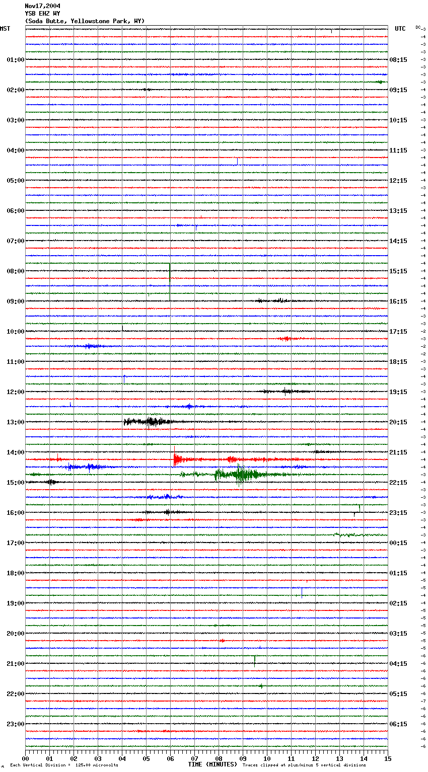Screen dimensions: 428x772
Task: Select the 17:15 UTC time label
Action: click(x=398, y=332)
